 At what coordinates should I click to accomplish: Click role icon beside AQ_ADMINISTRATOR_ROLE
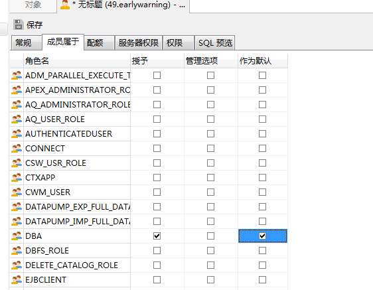(17, 105)
